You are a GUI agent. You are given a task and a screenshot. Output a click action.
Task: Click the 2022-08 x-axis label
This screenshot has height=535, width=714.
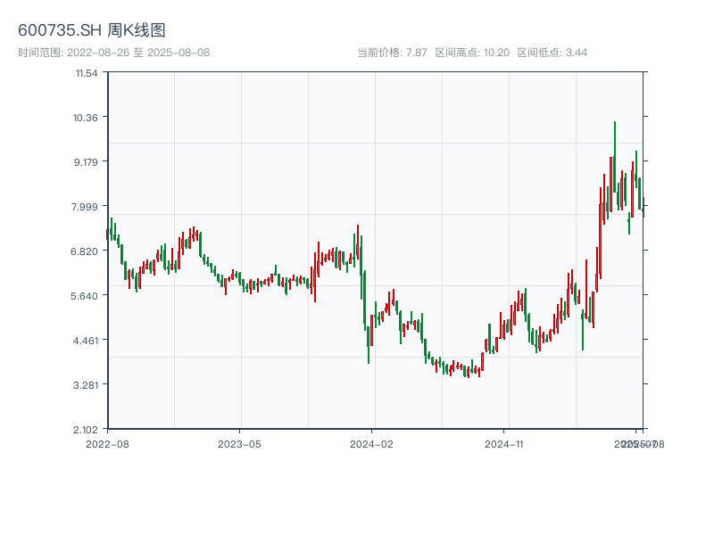pos(107,444)
